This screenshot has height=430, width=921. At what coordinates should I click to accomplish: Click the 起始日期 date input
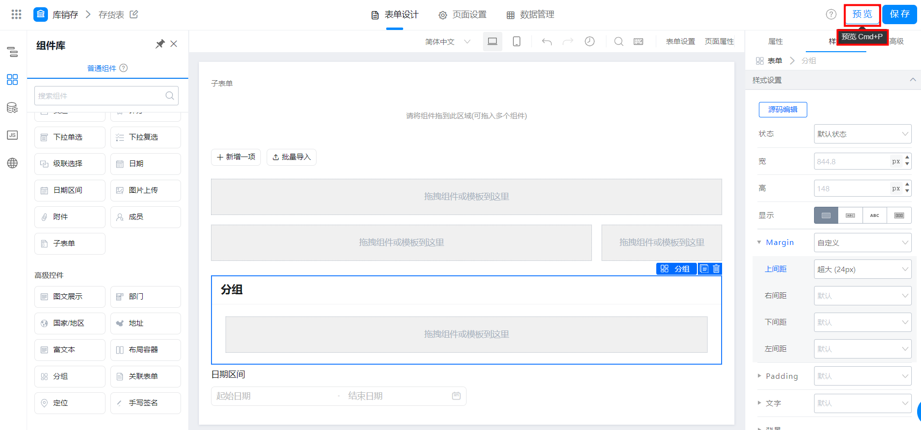[273, 396]
